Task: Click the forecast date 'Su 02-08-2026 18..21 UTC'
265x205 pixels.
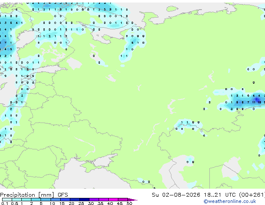Action: (194, 195)
